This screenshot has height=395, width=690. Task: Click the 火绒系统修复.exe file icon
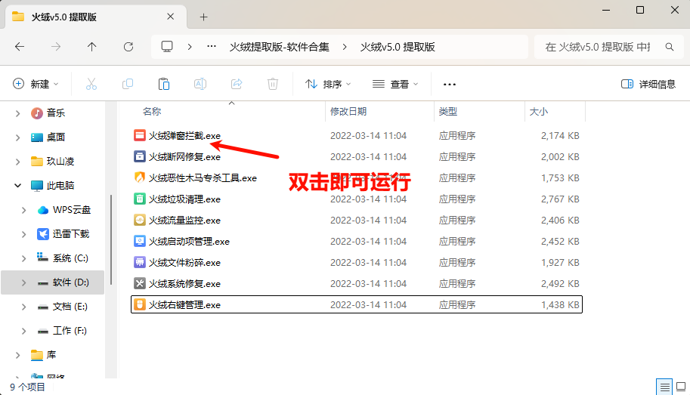tap(140, 283)
